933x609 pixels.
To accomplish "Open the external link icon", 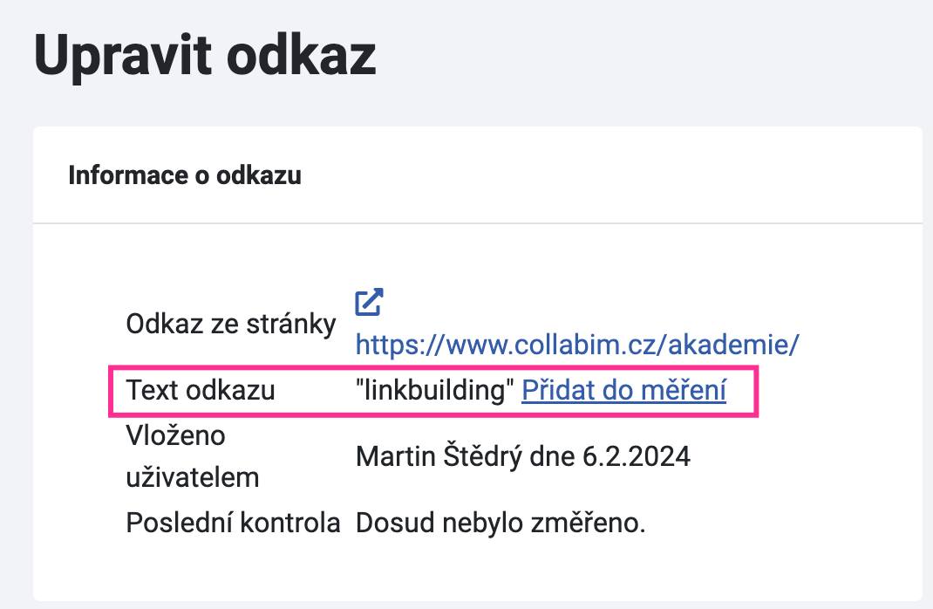I will [x=369, y=303].
